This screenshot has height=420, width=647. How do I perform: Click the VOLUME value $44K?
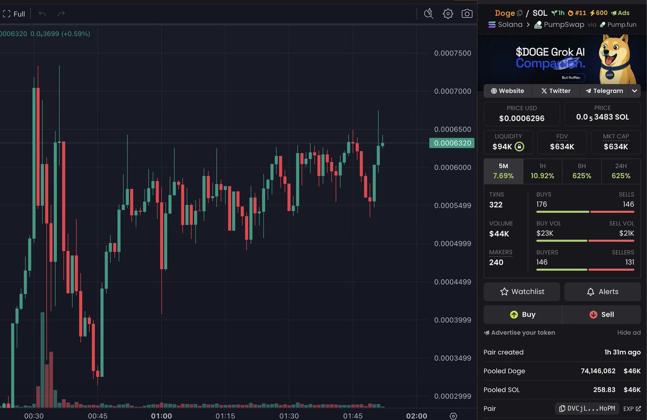(499, 234)
